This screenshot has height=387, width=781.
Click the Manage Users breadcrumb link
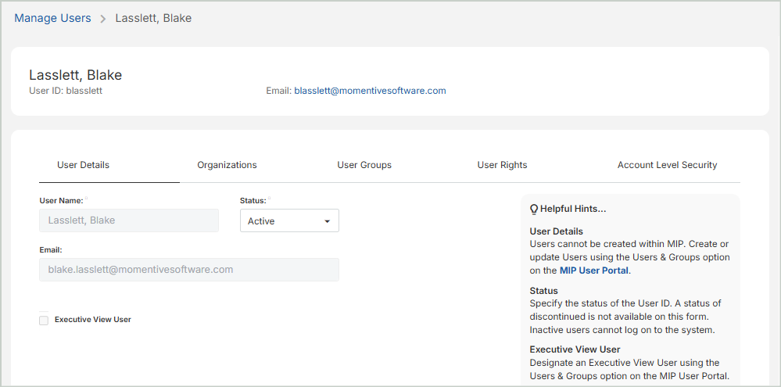click(x=52, y=18)
